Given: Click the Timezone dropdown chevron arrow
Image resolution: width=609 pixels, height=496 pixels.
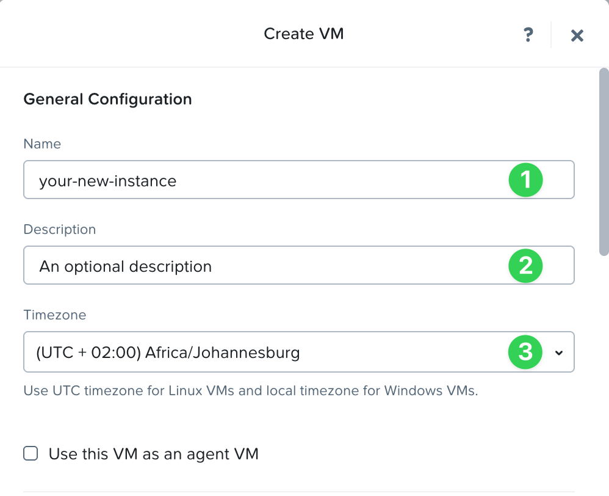Looking at the screenshot, I should pyautogui.click(x=559, y=352).
